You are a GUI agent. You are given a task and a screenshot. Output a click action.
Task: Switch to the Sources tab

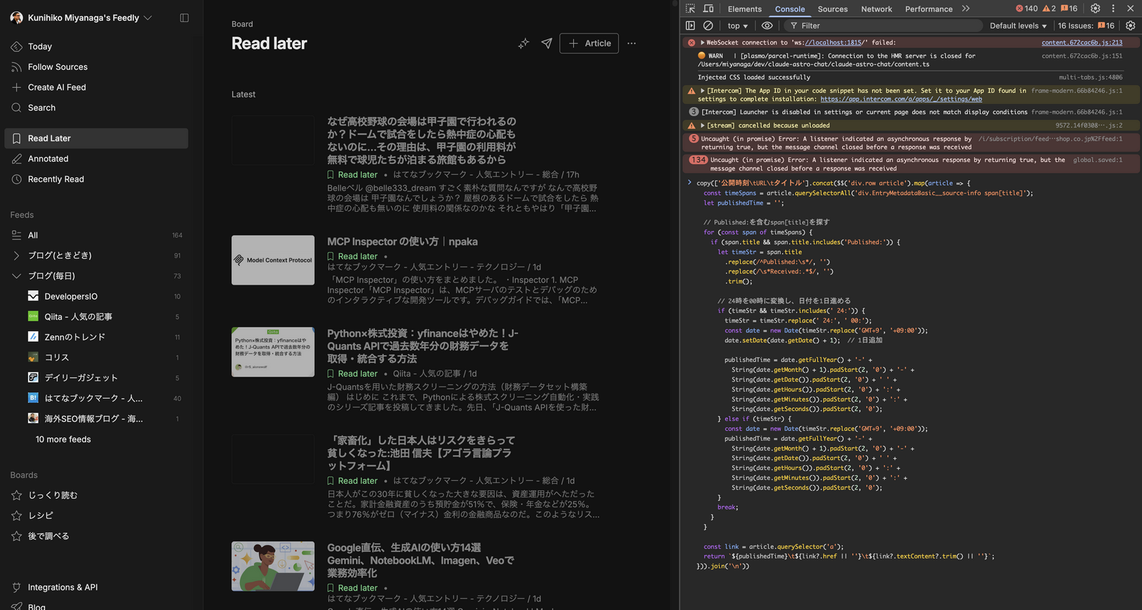click(x=833, y=9)
